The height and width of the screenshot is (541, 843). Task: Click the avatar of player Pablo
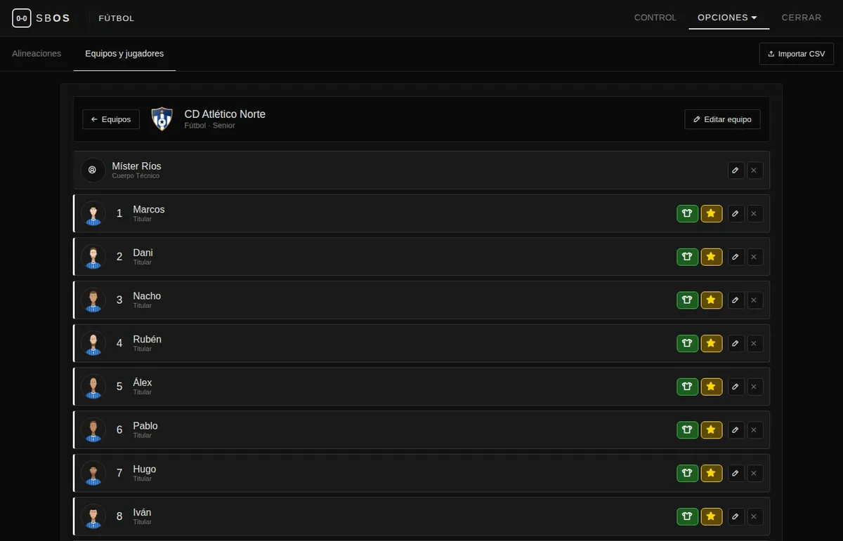coord(93,430)
